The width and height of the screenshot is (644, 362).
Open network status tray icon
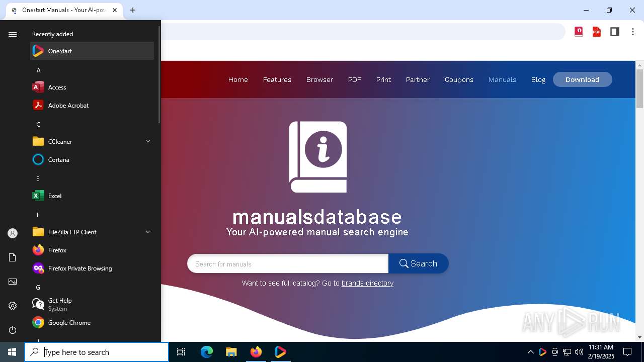(x=567, y=352)
